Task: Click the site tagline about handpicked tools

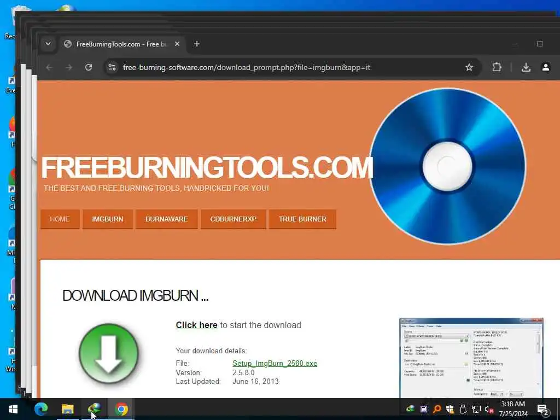Action: pyautogui.click(x=156, y=188)
